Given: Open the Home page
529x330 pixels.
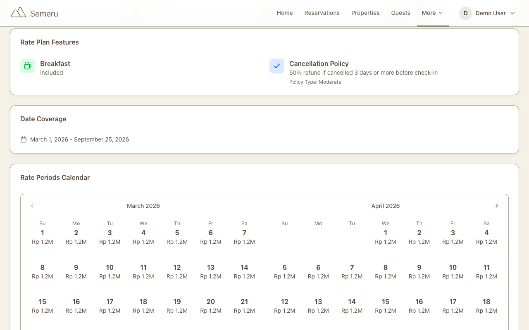Looking at the screenshot, I should 285,13.
